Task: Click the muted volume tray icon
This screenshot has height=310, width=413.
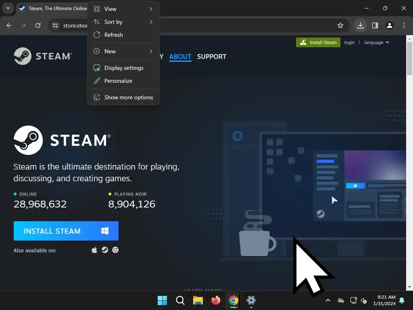Action: pyautogui.click(x=364, y=300)
